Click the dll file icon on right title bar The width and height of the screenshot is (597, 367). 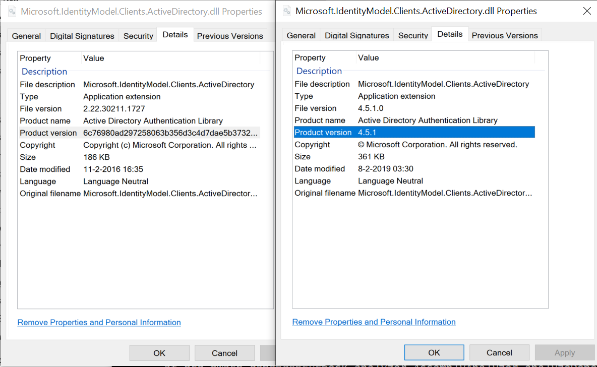[286, 11]
